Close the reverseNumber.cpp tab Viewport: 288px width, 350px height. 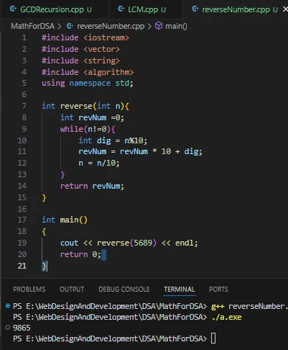(285, 9)
